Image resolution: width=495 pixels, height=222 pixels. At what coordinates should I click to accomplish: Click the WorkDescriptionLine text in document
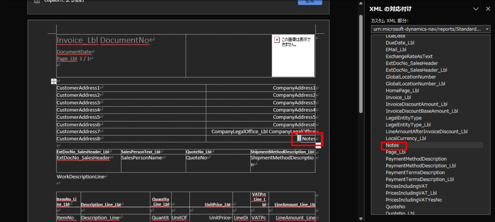point(80,177)
